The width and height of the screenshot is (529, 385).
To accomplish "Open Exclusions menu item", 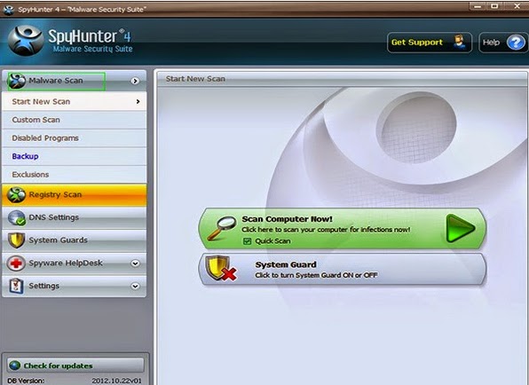I will click(75, 174).
